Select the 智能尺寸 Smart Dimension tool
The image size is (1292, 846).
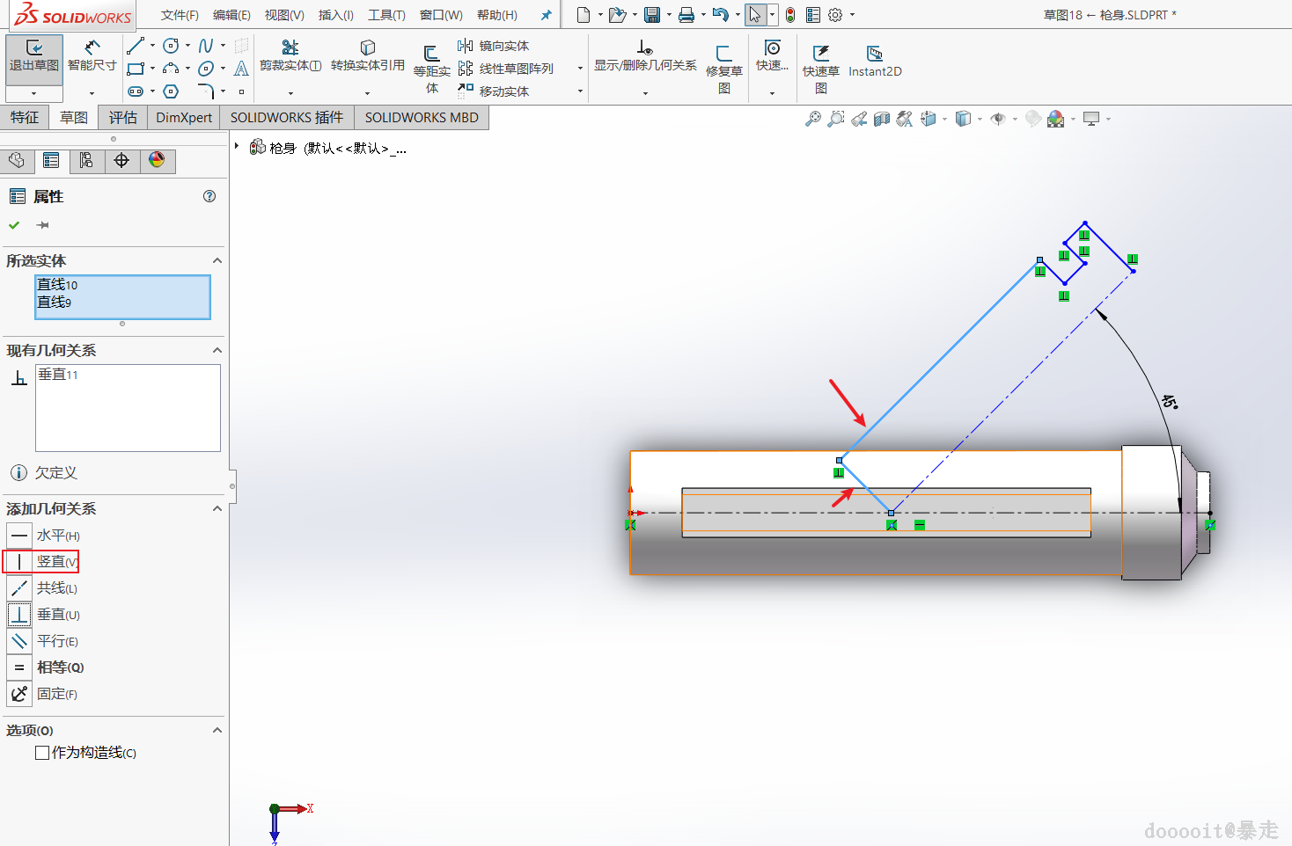92,49
